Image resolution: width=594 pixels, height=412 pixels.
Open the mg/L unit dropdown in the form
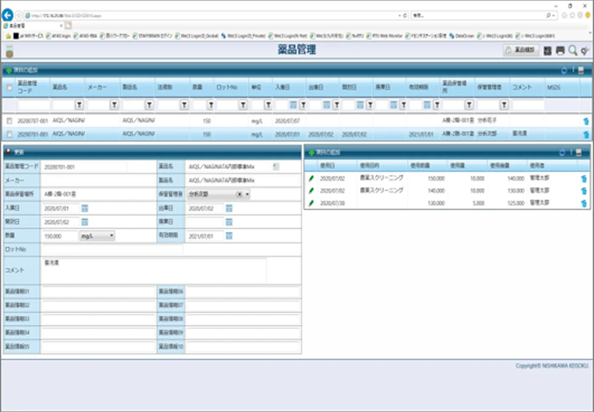click(97, 236)
